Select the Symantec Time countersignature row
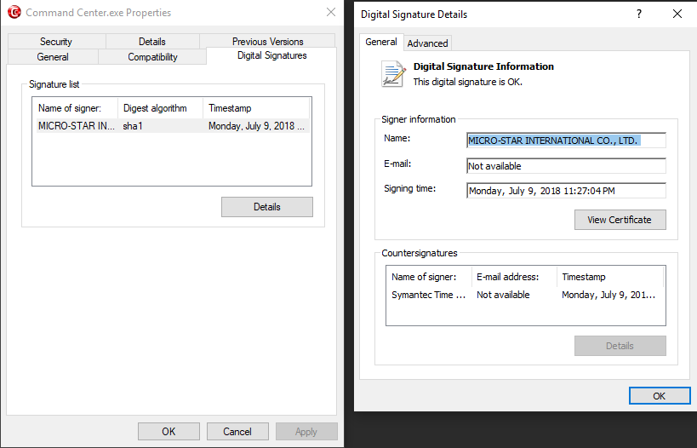The width and height of the screenshot is (697, 448). point(525,295)
